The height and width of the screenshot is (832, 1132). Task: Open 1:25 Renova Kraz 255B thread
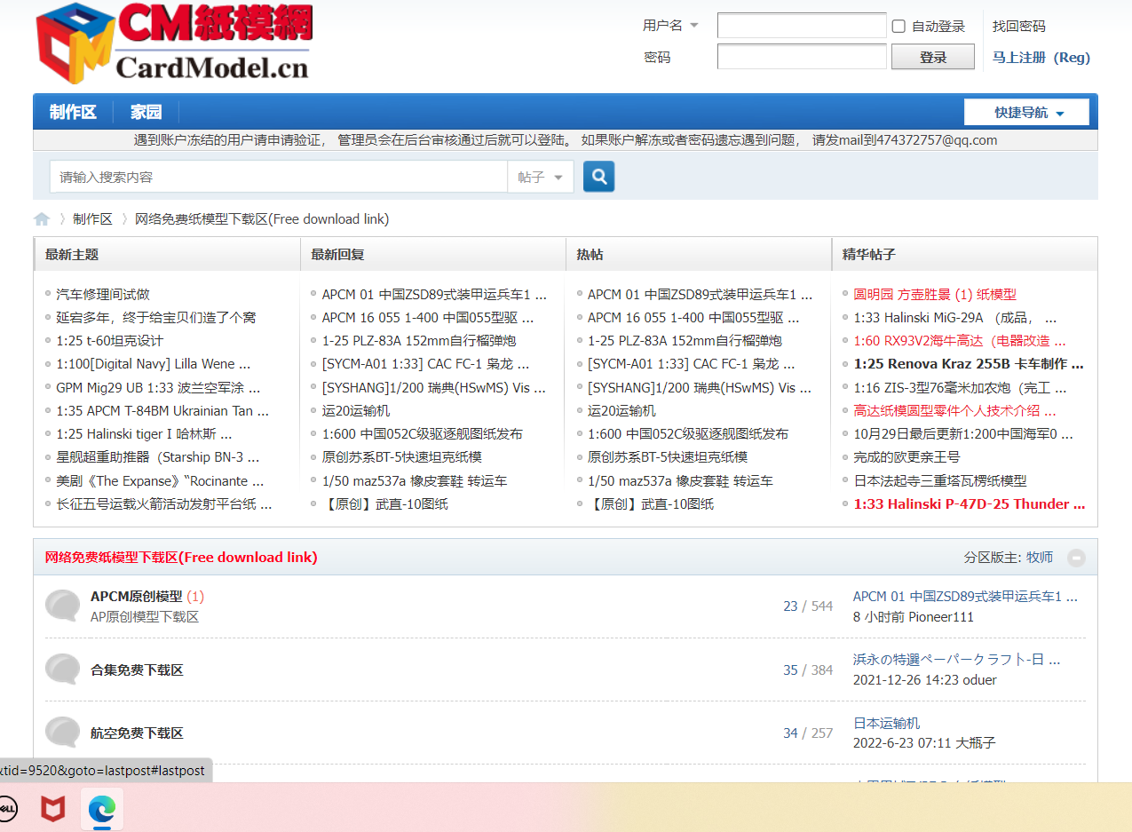[969, 364]
